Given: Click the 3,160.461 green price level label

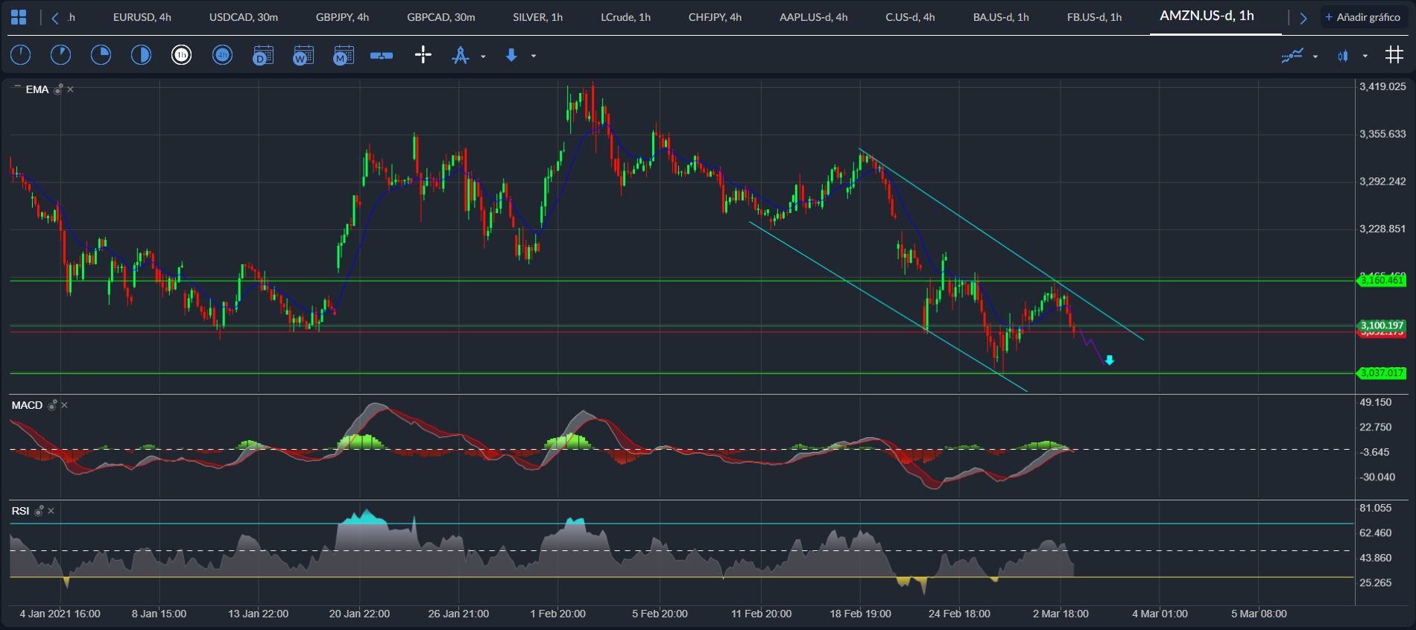Looking at the screenshot, I should 1382,280.
